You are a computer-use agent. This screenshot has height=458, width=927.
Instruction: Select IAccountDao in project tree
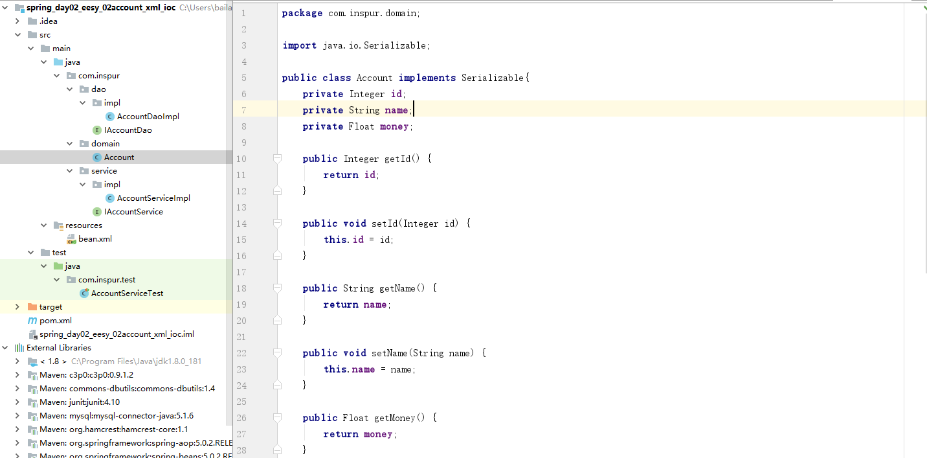point(128,130)
